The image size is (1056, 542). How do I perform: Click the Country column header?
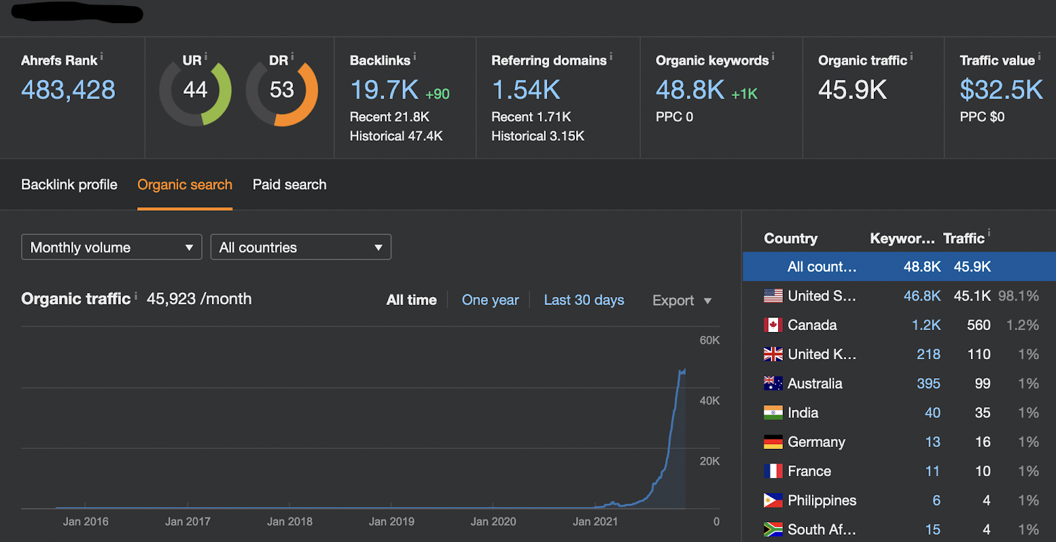791,238
